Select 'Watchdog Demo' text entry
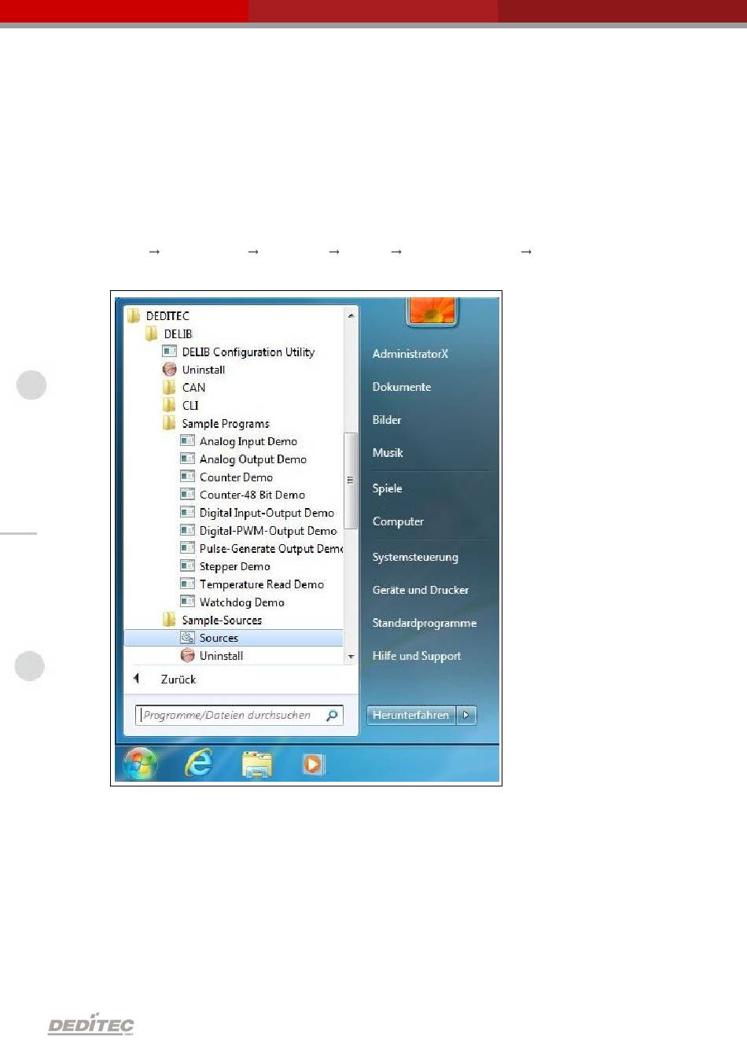Image resolution: width=747 pixels, height=1057 pixels. [242, 602]
